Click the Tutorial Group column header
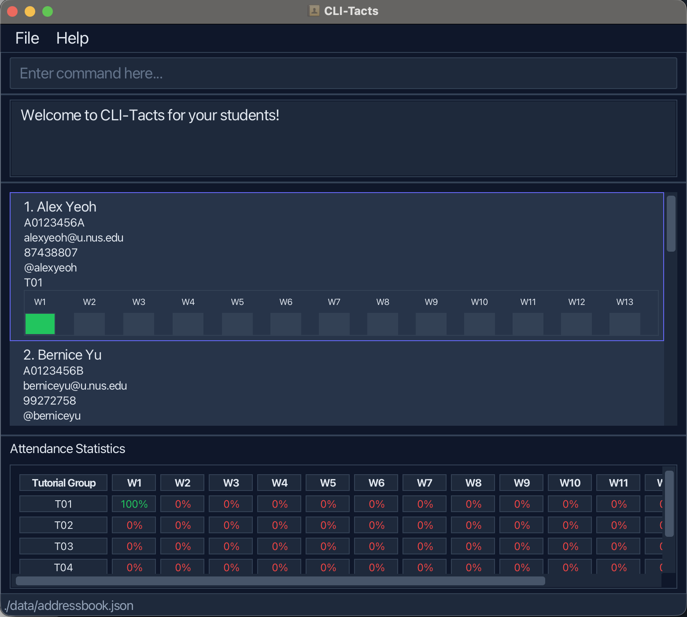Image resolution: width=687 pixels, height=617 pixels. coord(63,483)
